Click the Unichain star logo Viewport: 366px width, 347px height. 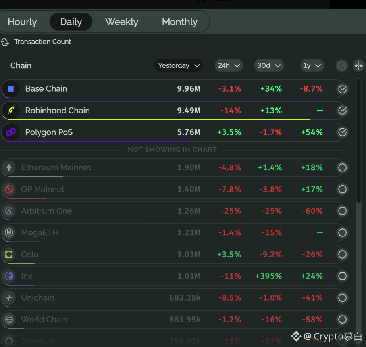[x=9, y=298]
